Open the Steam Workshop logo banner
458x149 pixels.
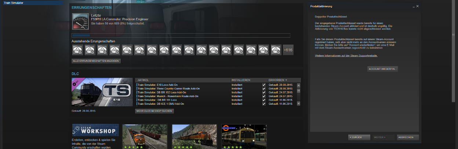click(x=95, y=130)
